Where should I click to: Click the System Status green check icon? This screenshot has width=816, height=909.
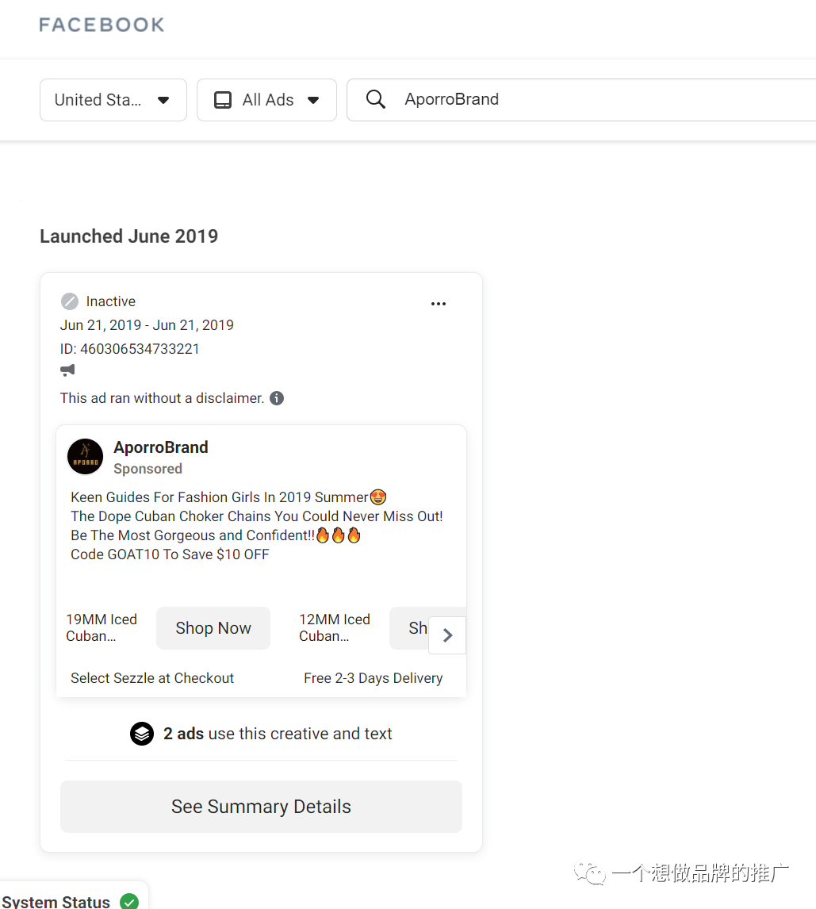click(x=129, y=901)
